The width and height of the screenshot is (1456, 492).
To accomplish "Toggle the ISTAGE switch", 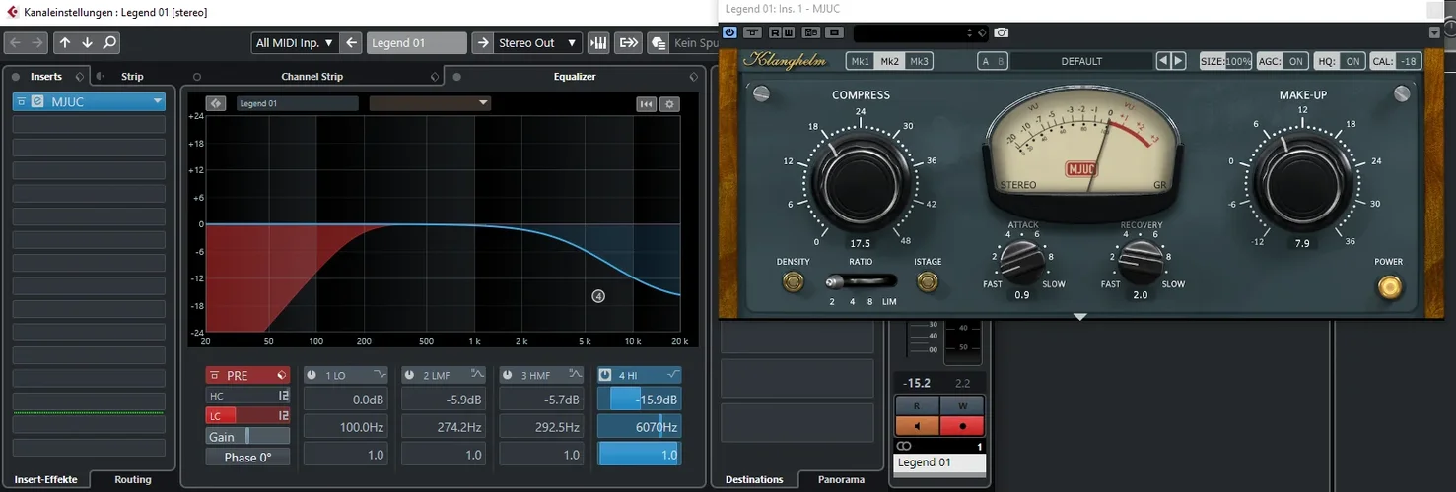I will tap(927, 282).
